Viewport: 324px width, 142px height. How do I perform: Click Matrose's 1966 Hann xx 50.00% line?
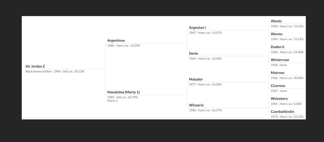[287, 78]
